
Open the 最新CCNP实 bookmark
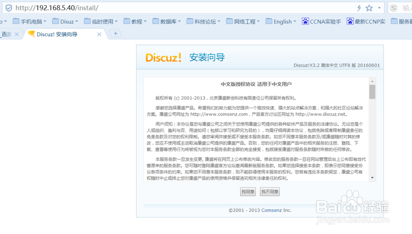coord(366,21)
